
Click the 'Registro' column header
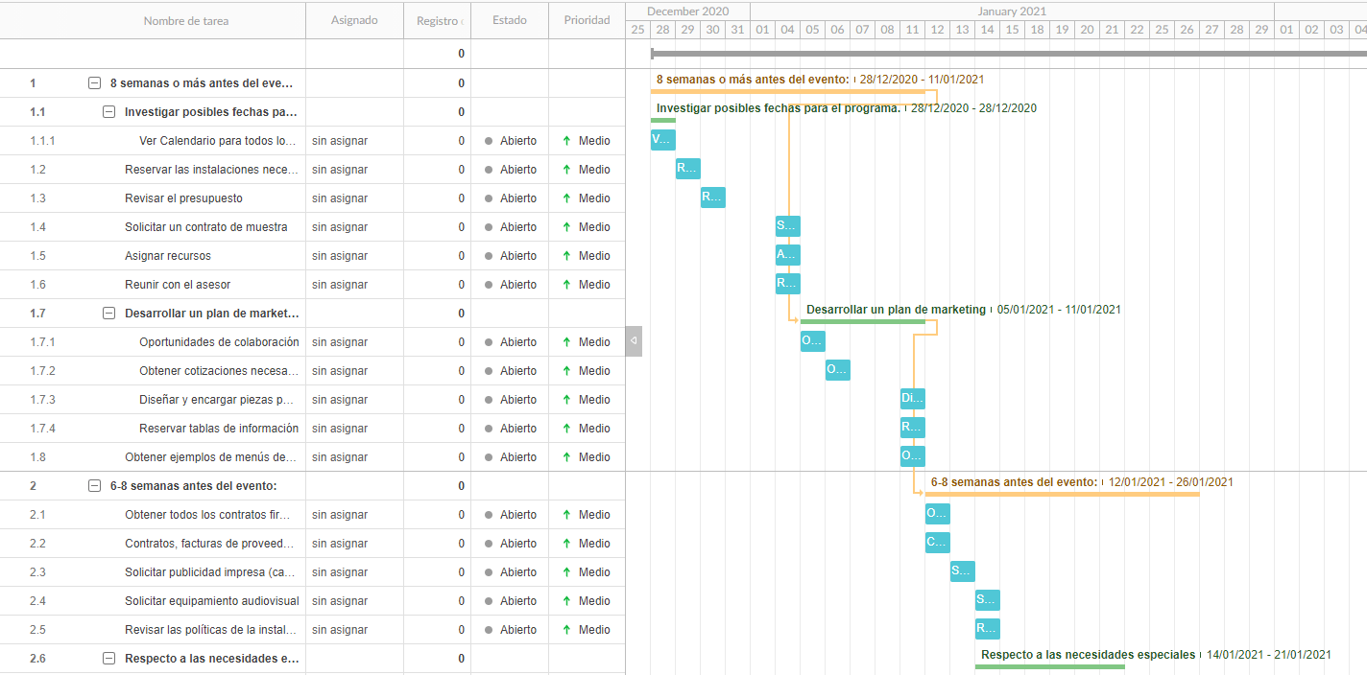click(437, 20)
